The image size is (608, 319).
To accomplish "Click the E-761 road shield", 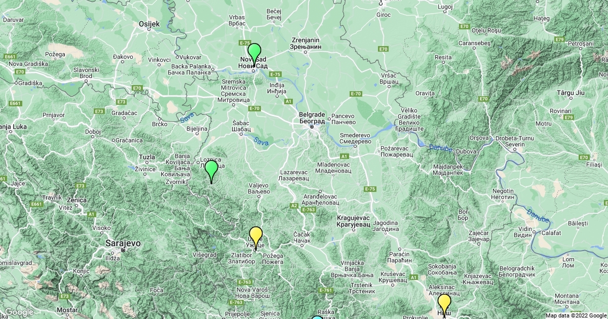I will 325,290.
